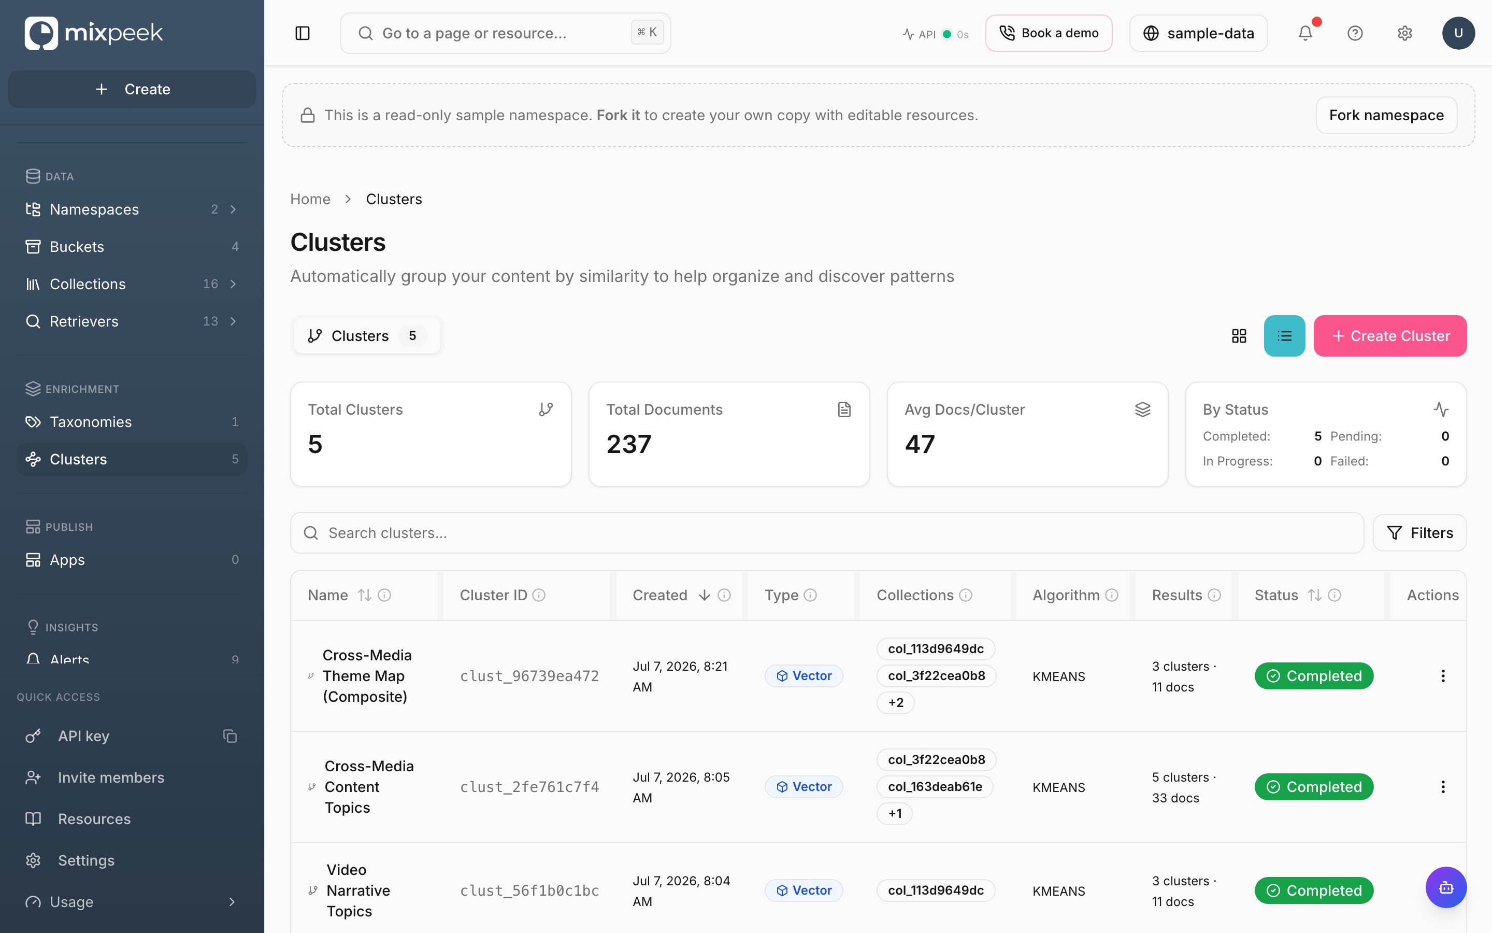Click cluster ID clust_2fe761c7f4
1492x933 pixels.
pos(529,787)
